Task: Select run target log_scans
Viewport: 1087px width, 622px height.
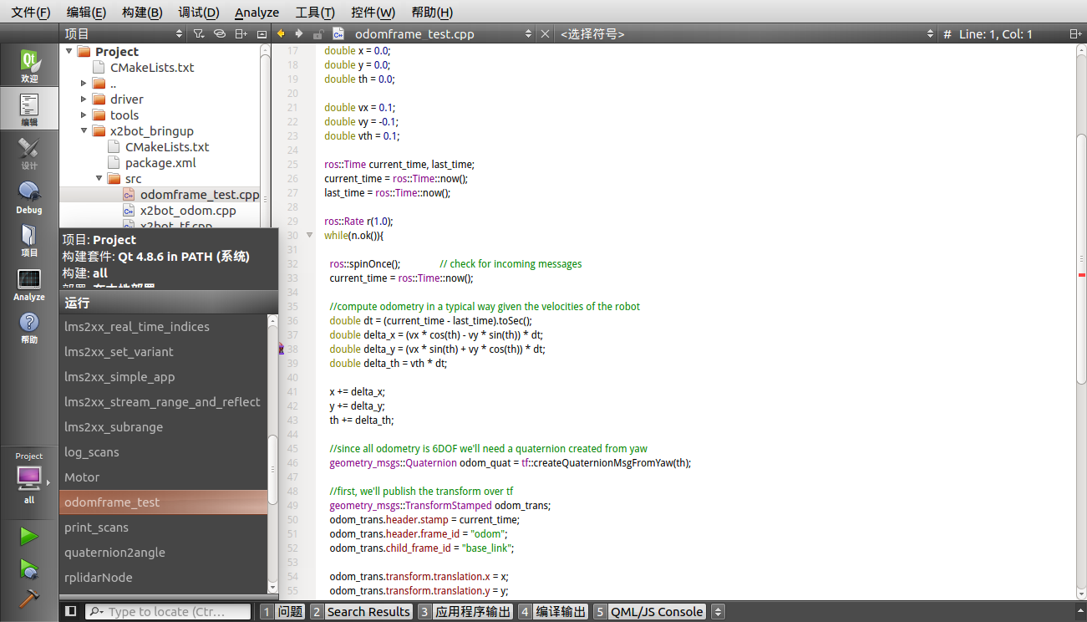Action: point(164,451)
